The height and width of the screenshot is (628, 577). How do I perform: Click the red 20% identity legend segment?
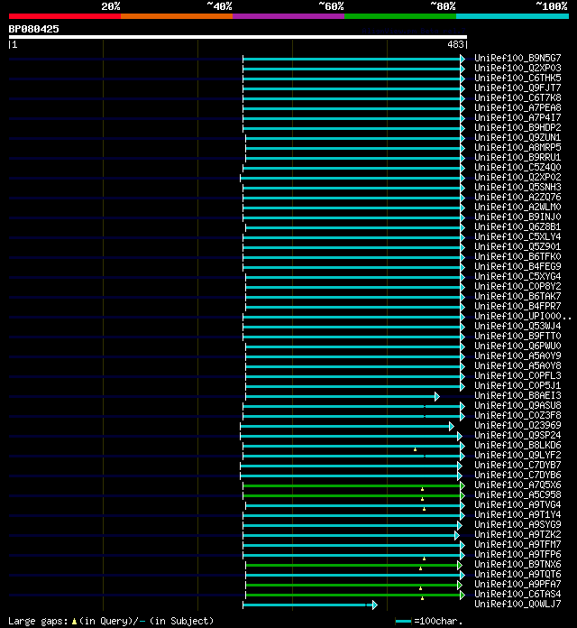[x=65, y=16]
